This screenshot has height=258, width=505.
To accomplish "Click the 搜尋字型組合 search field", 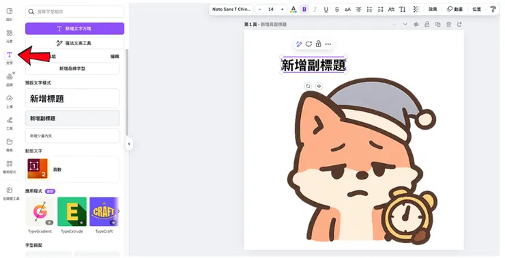I will pyautogui.click(x=74, y=12).
